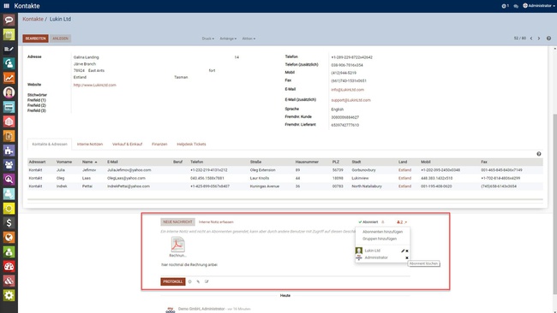Collapse the followers count dropdown

coord(402,221)
